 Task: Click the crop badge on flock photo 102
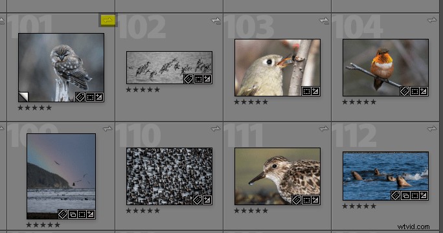(x=198, y=79)
